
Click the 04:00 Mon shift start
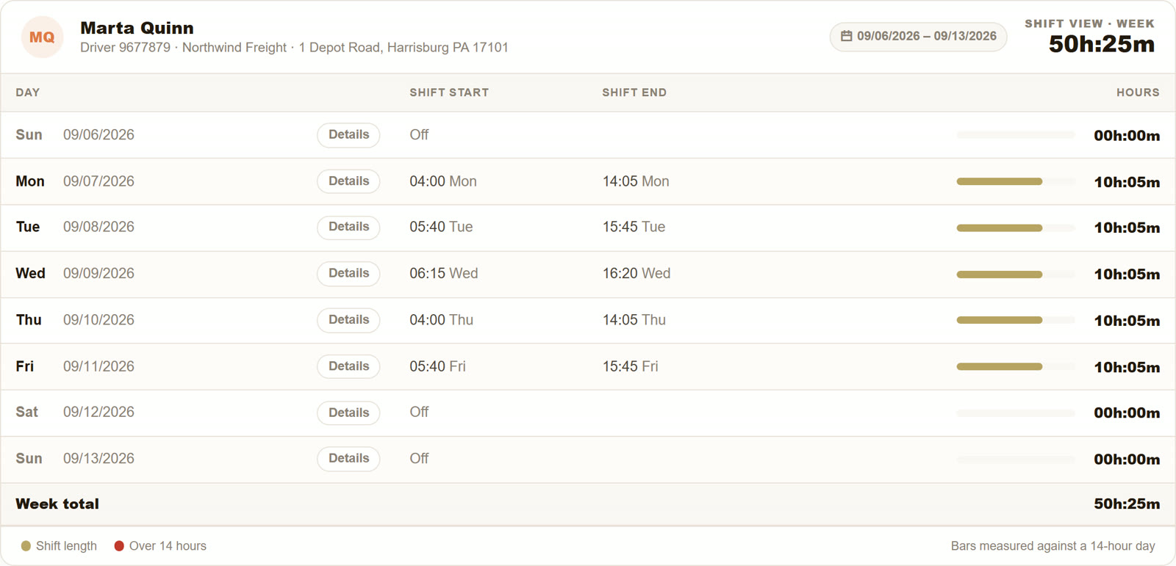(443, 181)
